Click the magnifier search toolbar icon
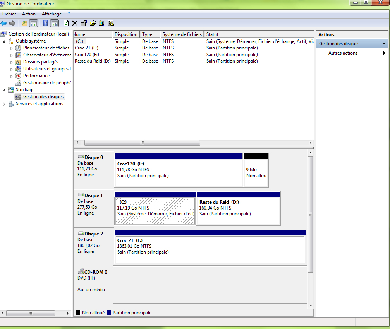The height and width of the screenshot is (329, 390). [101, 23]
